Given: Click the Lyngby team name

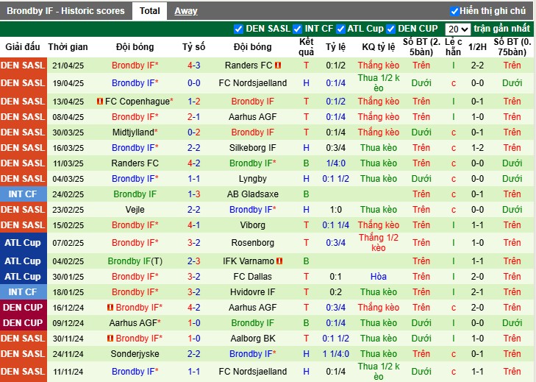Looking at the screenshot, I should (x=253, y=179).
